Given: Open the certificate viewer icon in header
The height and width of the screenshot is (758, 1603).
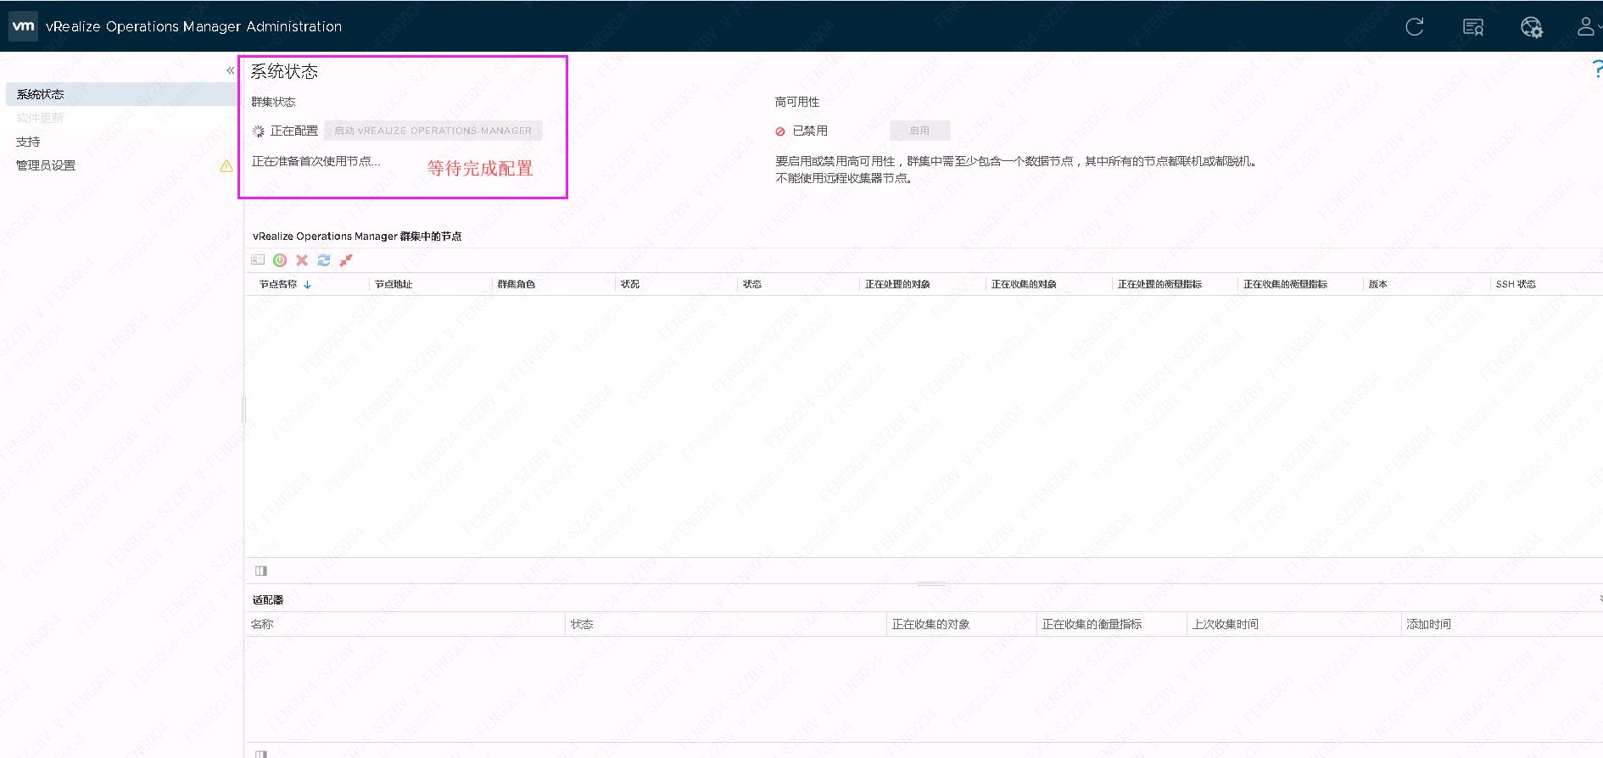Looking at the screenshot, I should [1473, 27].
